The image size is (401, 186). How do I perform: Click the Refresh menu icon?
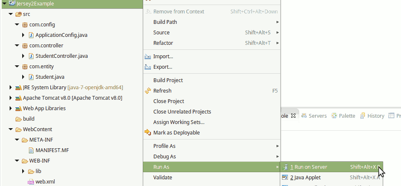point(147,91)
